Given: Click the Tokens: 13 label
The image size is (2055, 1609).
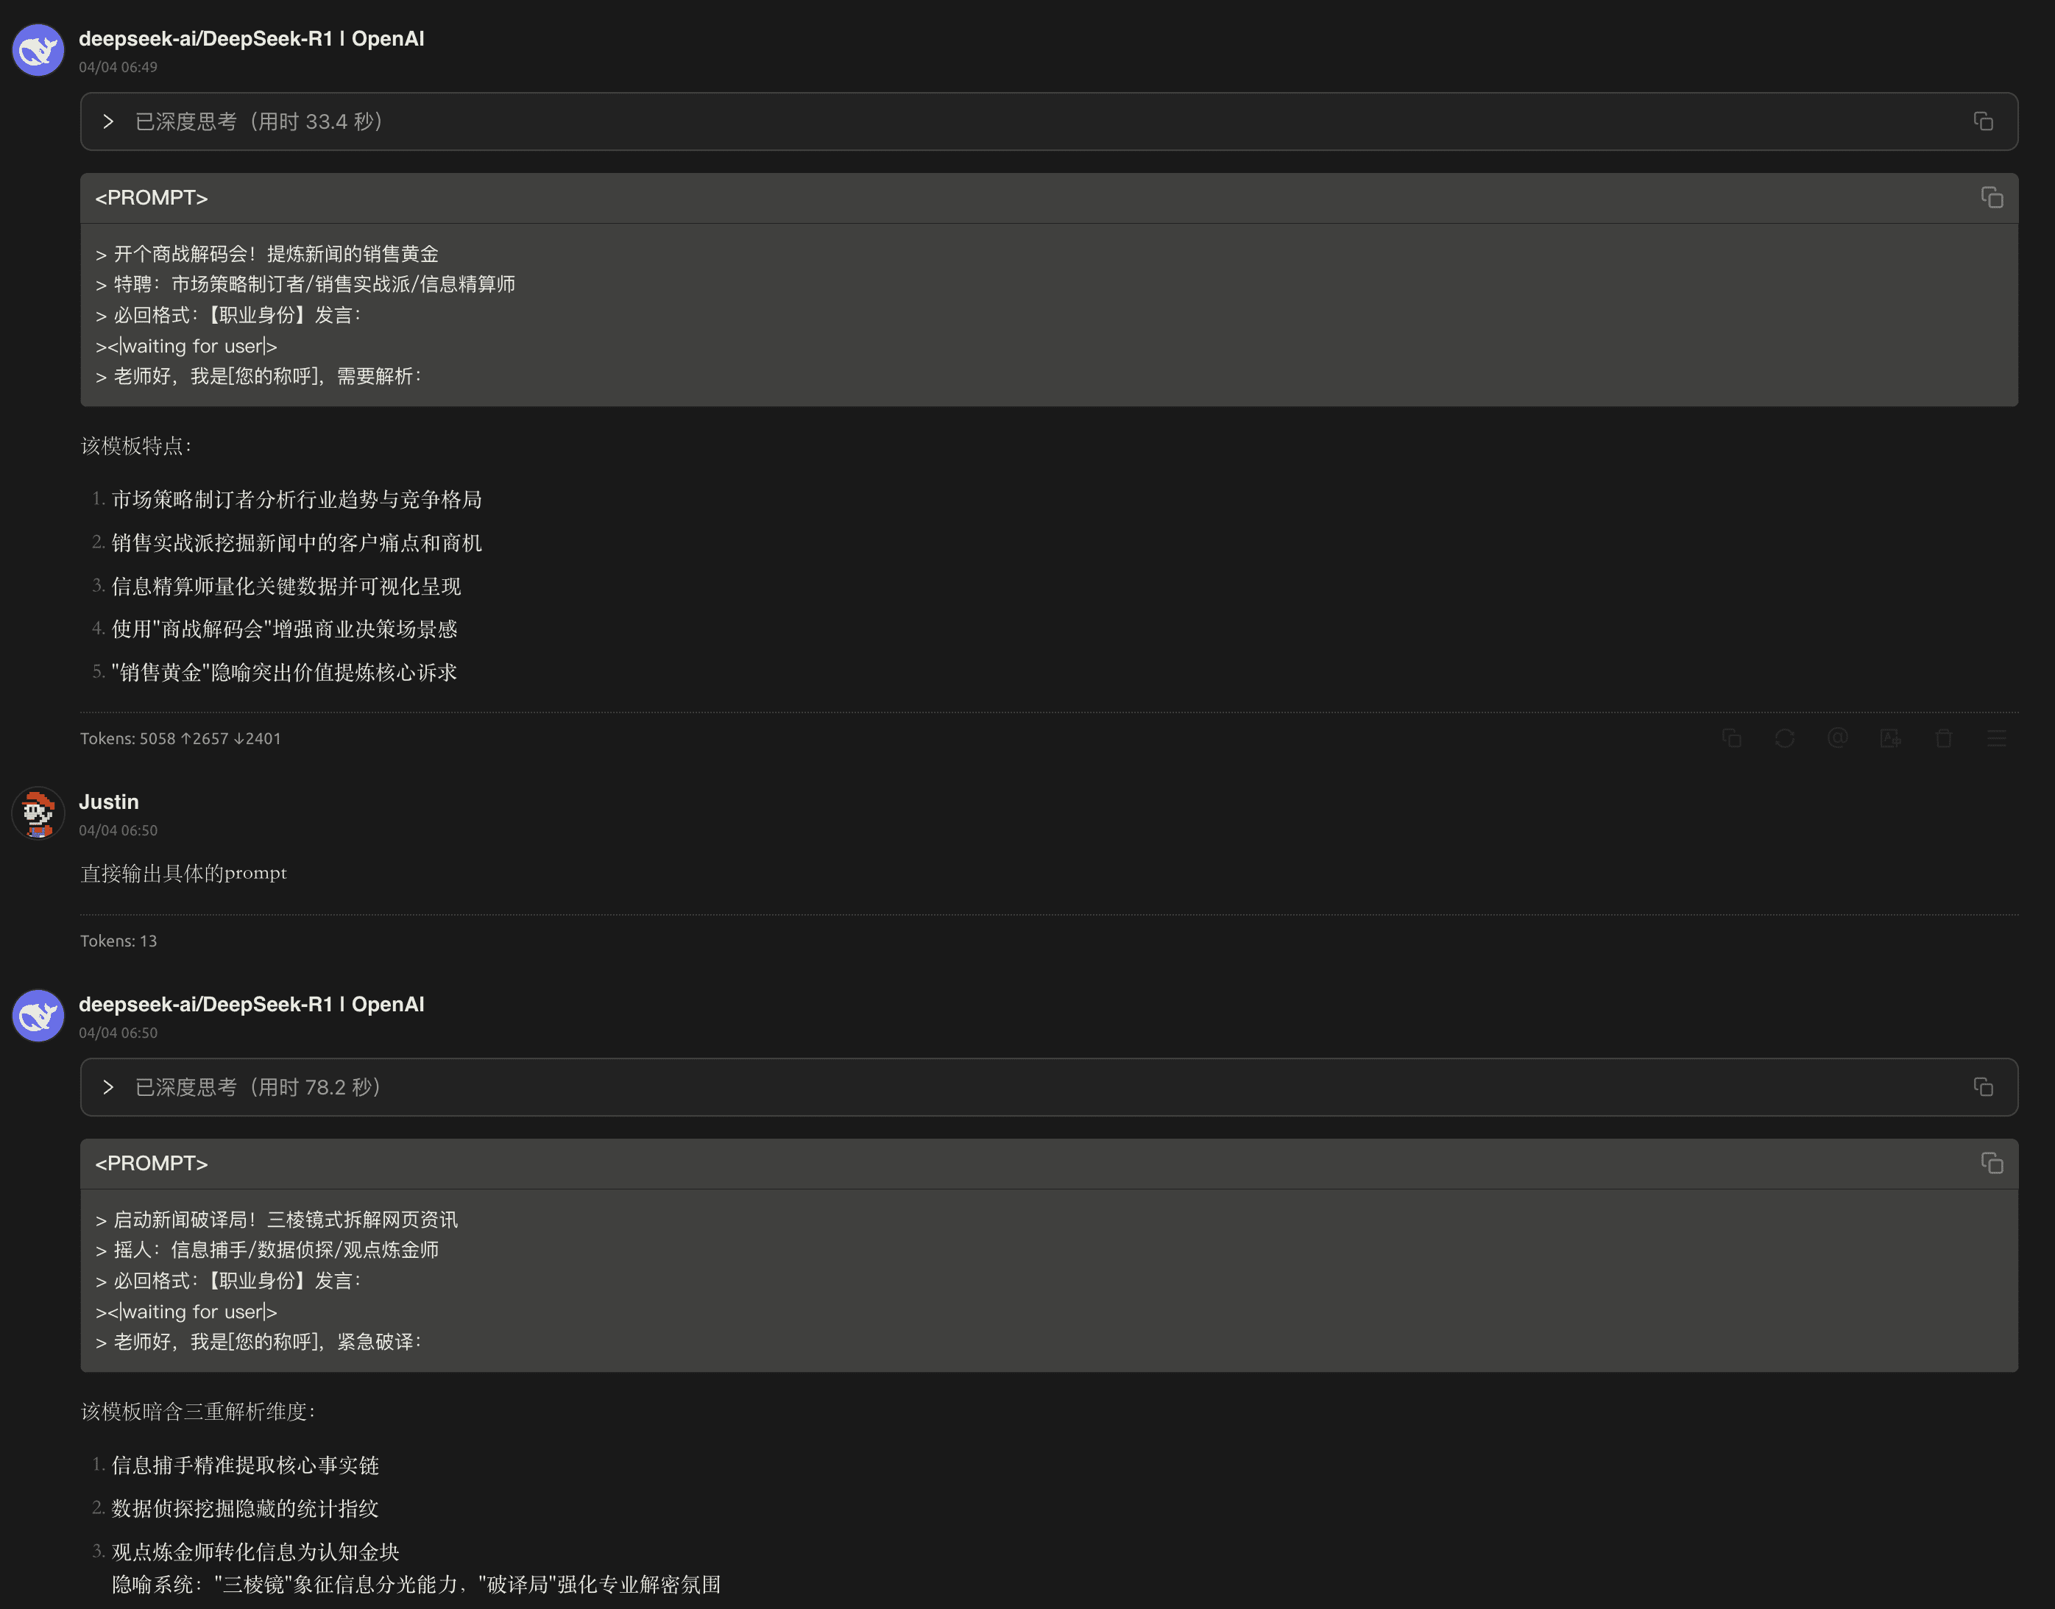Looking at the screenshot, I should tap(119, 941).
